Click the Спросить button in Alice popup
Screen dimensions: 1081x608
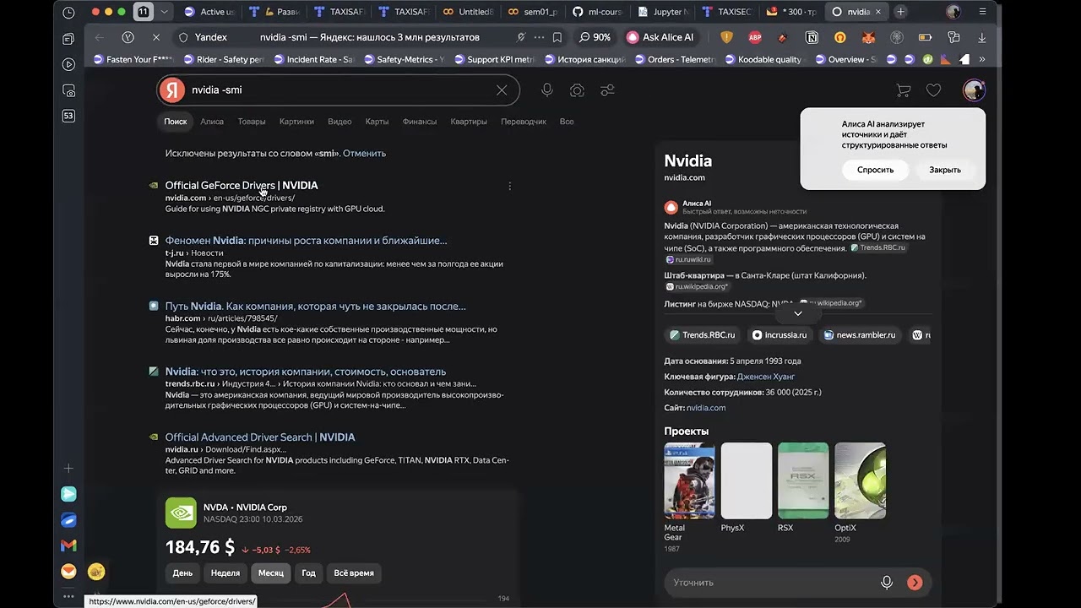tap(875, 170)
